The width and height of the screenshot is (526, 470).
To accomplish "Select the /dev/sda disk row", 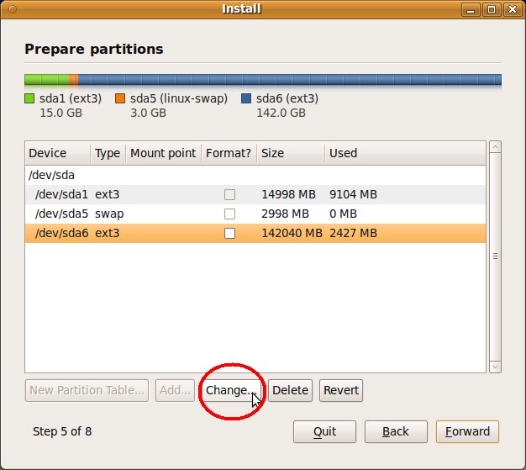I will 255,175.
